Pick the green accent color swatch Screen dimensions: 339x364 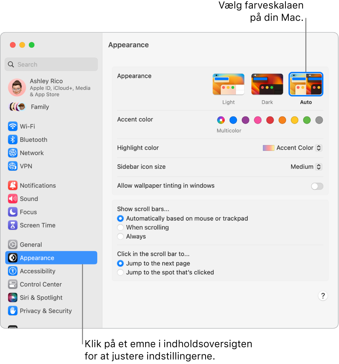(306, 120)
